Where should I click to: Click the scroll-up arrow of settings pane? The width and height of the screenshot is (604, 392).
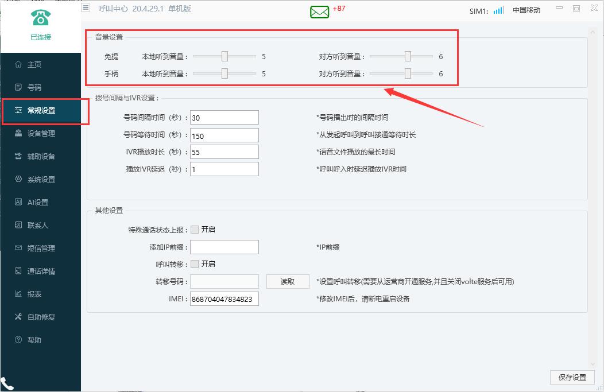tap(593, 32)
